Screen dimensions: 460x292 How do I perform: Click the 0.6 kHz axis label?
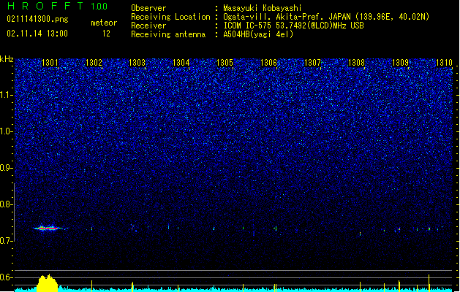6,277
